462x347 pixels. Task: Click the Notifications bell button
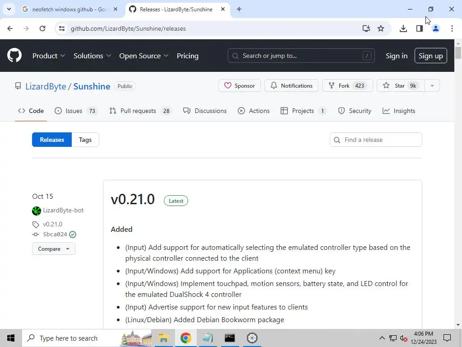291,85
